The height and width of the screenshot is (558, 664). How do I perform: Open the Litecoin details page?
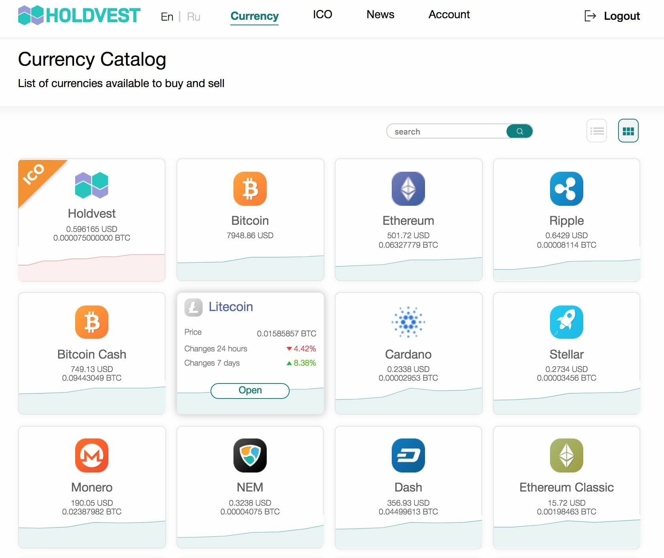[x=250, y=391]
